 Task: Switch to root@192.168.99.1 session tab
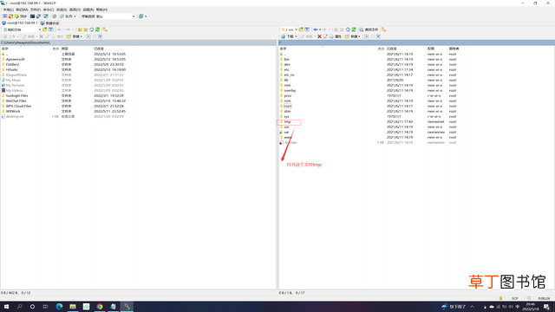pyautogui.click(x=20, y=23)
